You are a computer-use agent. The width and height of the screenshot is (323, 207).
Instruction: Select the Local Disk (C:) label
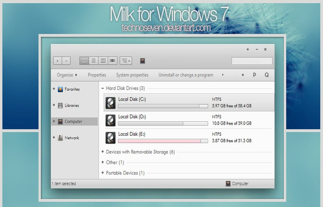(132, 99)
